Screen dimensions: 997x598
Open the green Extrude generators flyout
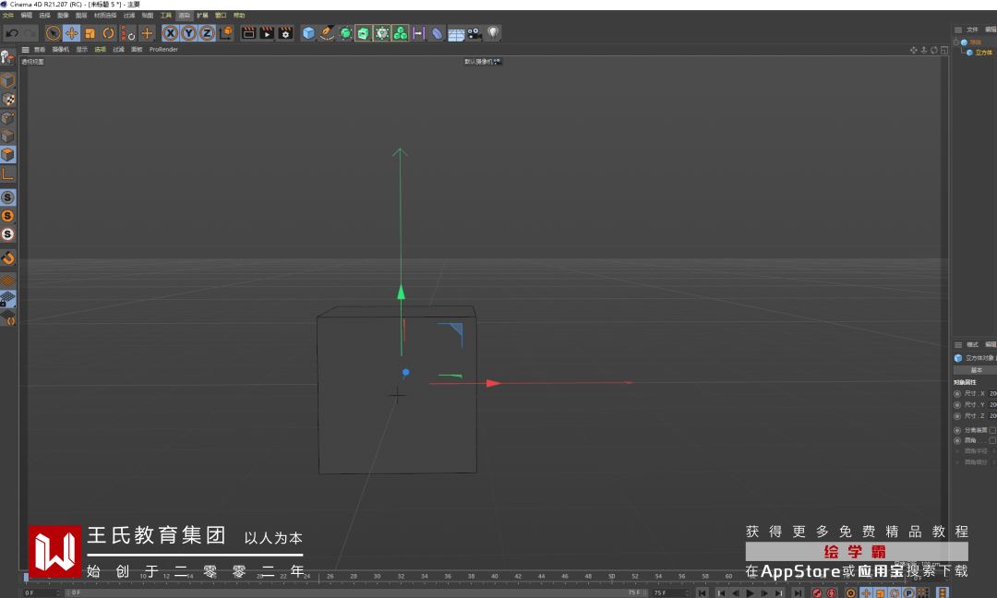point(363,33)
